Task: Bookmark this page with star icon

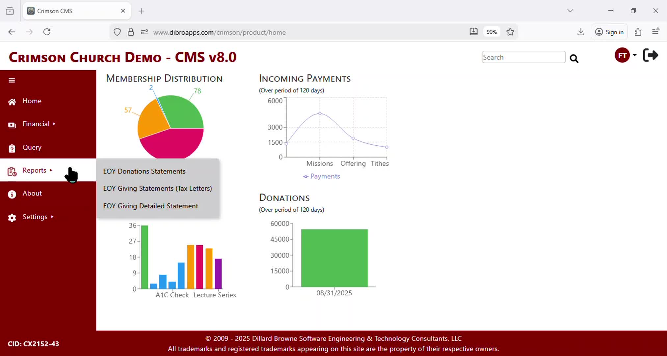Action: point(510,32)
